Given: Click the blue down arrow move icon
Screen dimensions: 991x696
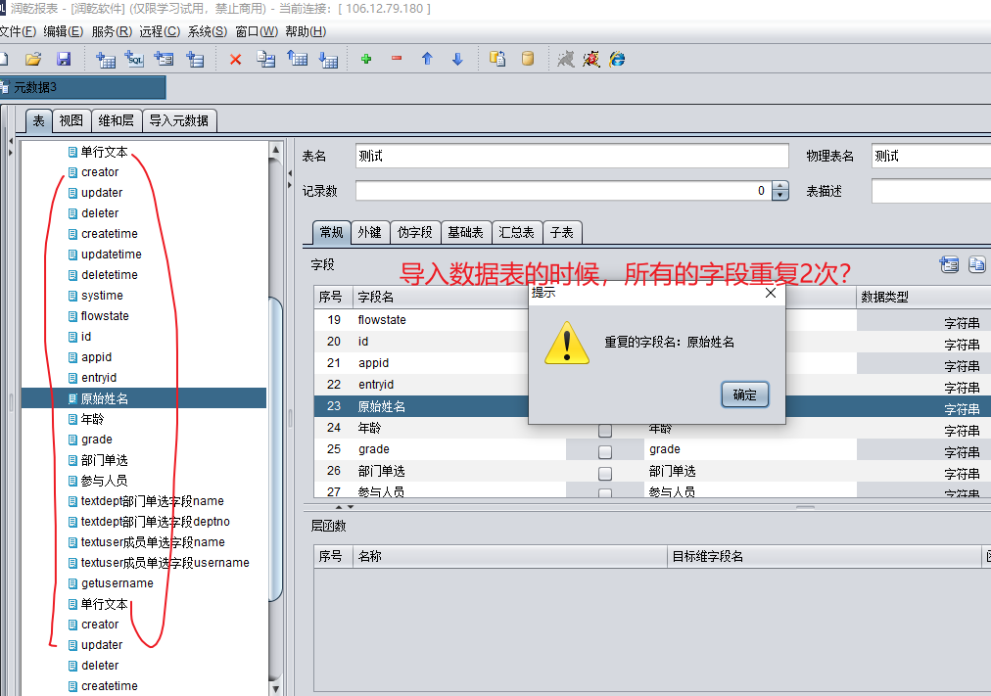Looking at the screenshot, I should [x=457, y=60].
